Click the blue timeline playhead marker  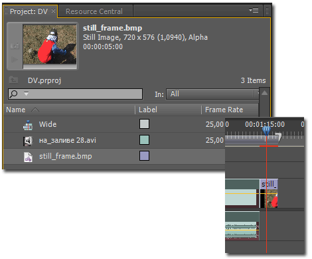(266, 131)
